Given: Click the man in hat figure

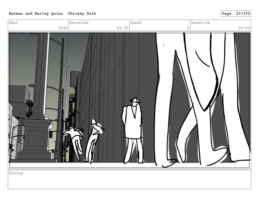Looking at the screenshot, I should (133, 131).
